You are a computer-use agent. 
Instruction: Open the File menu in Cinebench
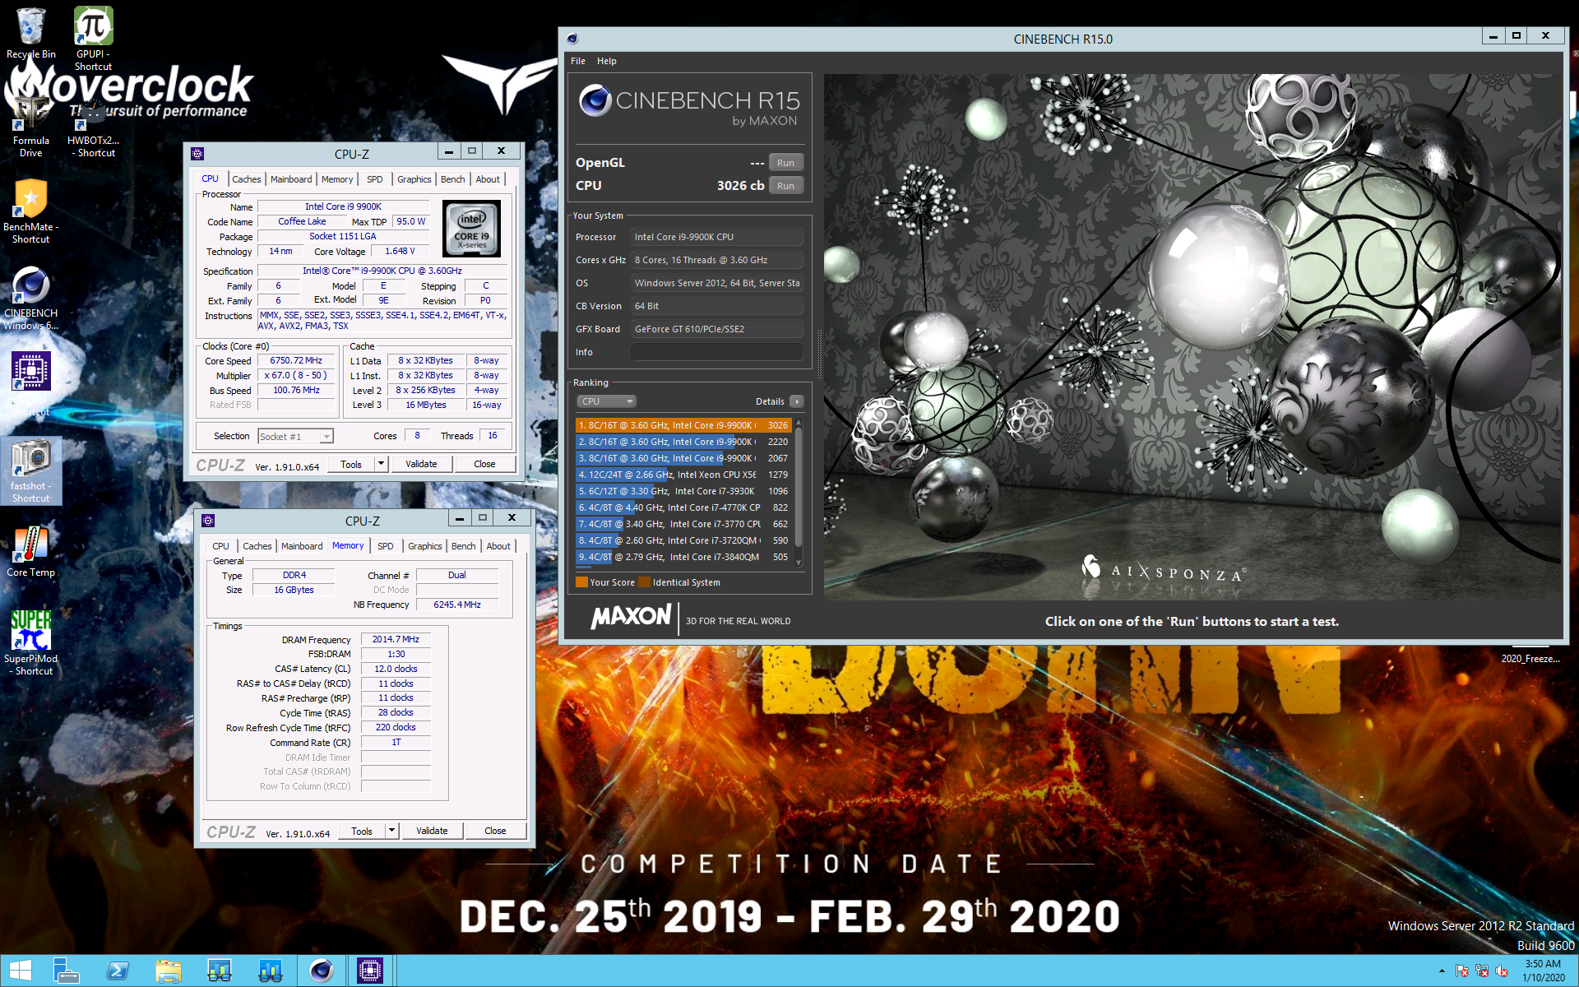point(578,61)
